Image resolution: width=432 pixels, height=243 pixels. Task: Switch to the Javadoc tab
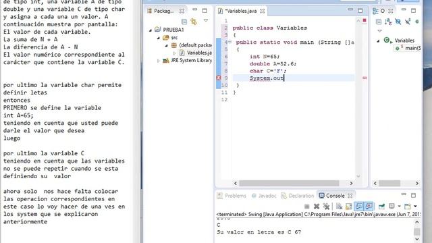264,196
